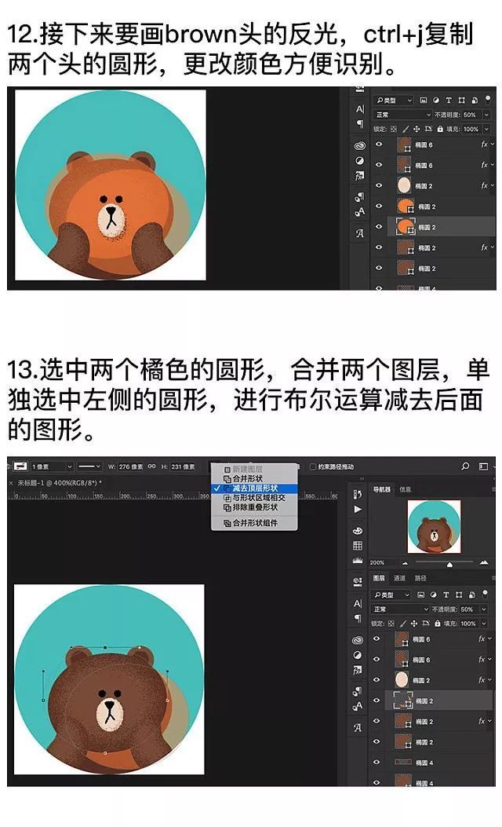Screen dimensions: 502x827
Task: Click navigator zoom-in large mountain button
Action: coord(483,563)
